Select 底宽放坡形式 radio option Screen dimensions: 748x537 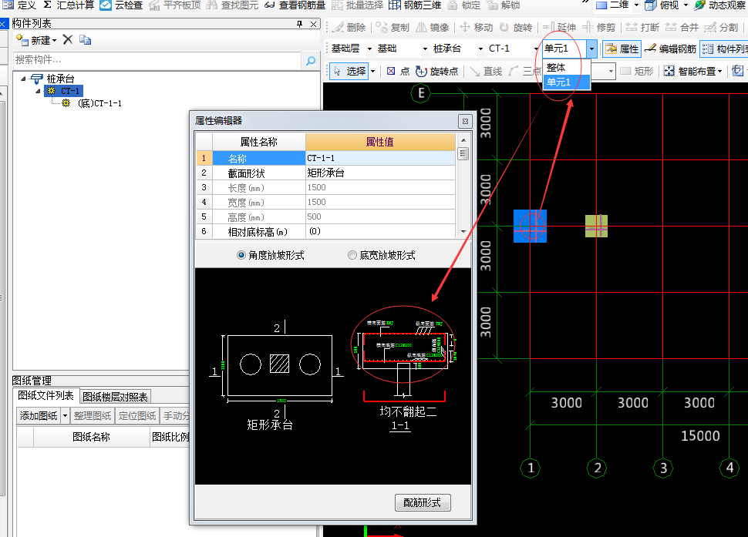(382, 255)
